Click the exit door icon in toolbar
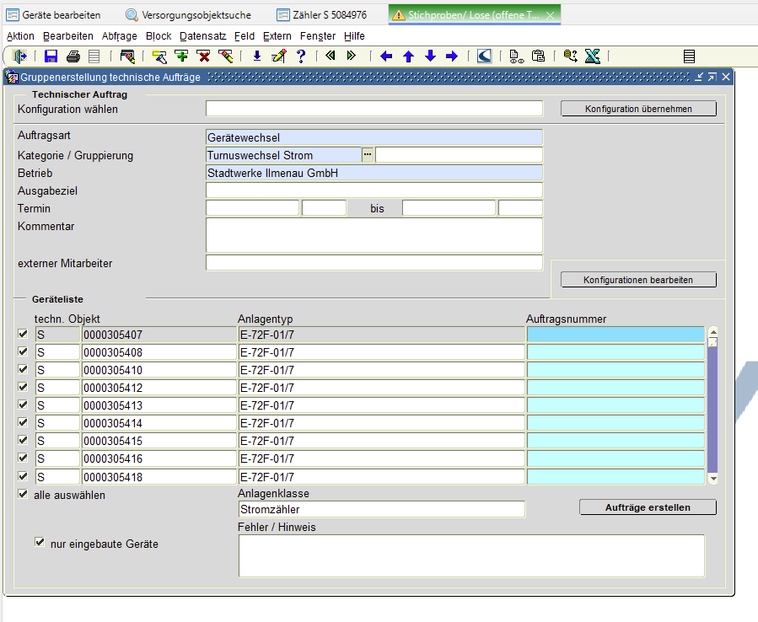 pyautogui.click(x=20, y=56)
